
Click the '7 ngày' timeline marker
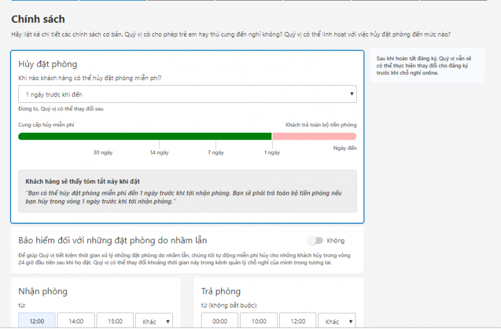[x=216, y=152]
